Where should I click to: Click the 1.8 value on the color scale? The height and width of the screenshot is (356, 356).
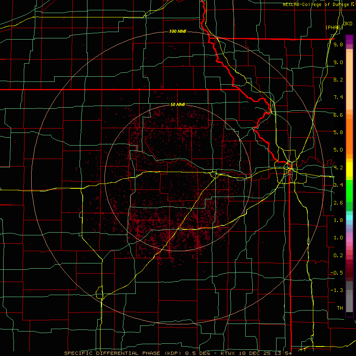click(338, 220)
